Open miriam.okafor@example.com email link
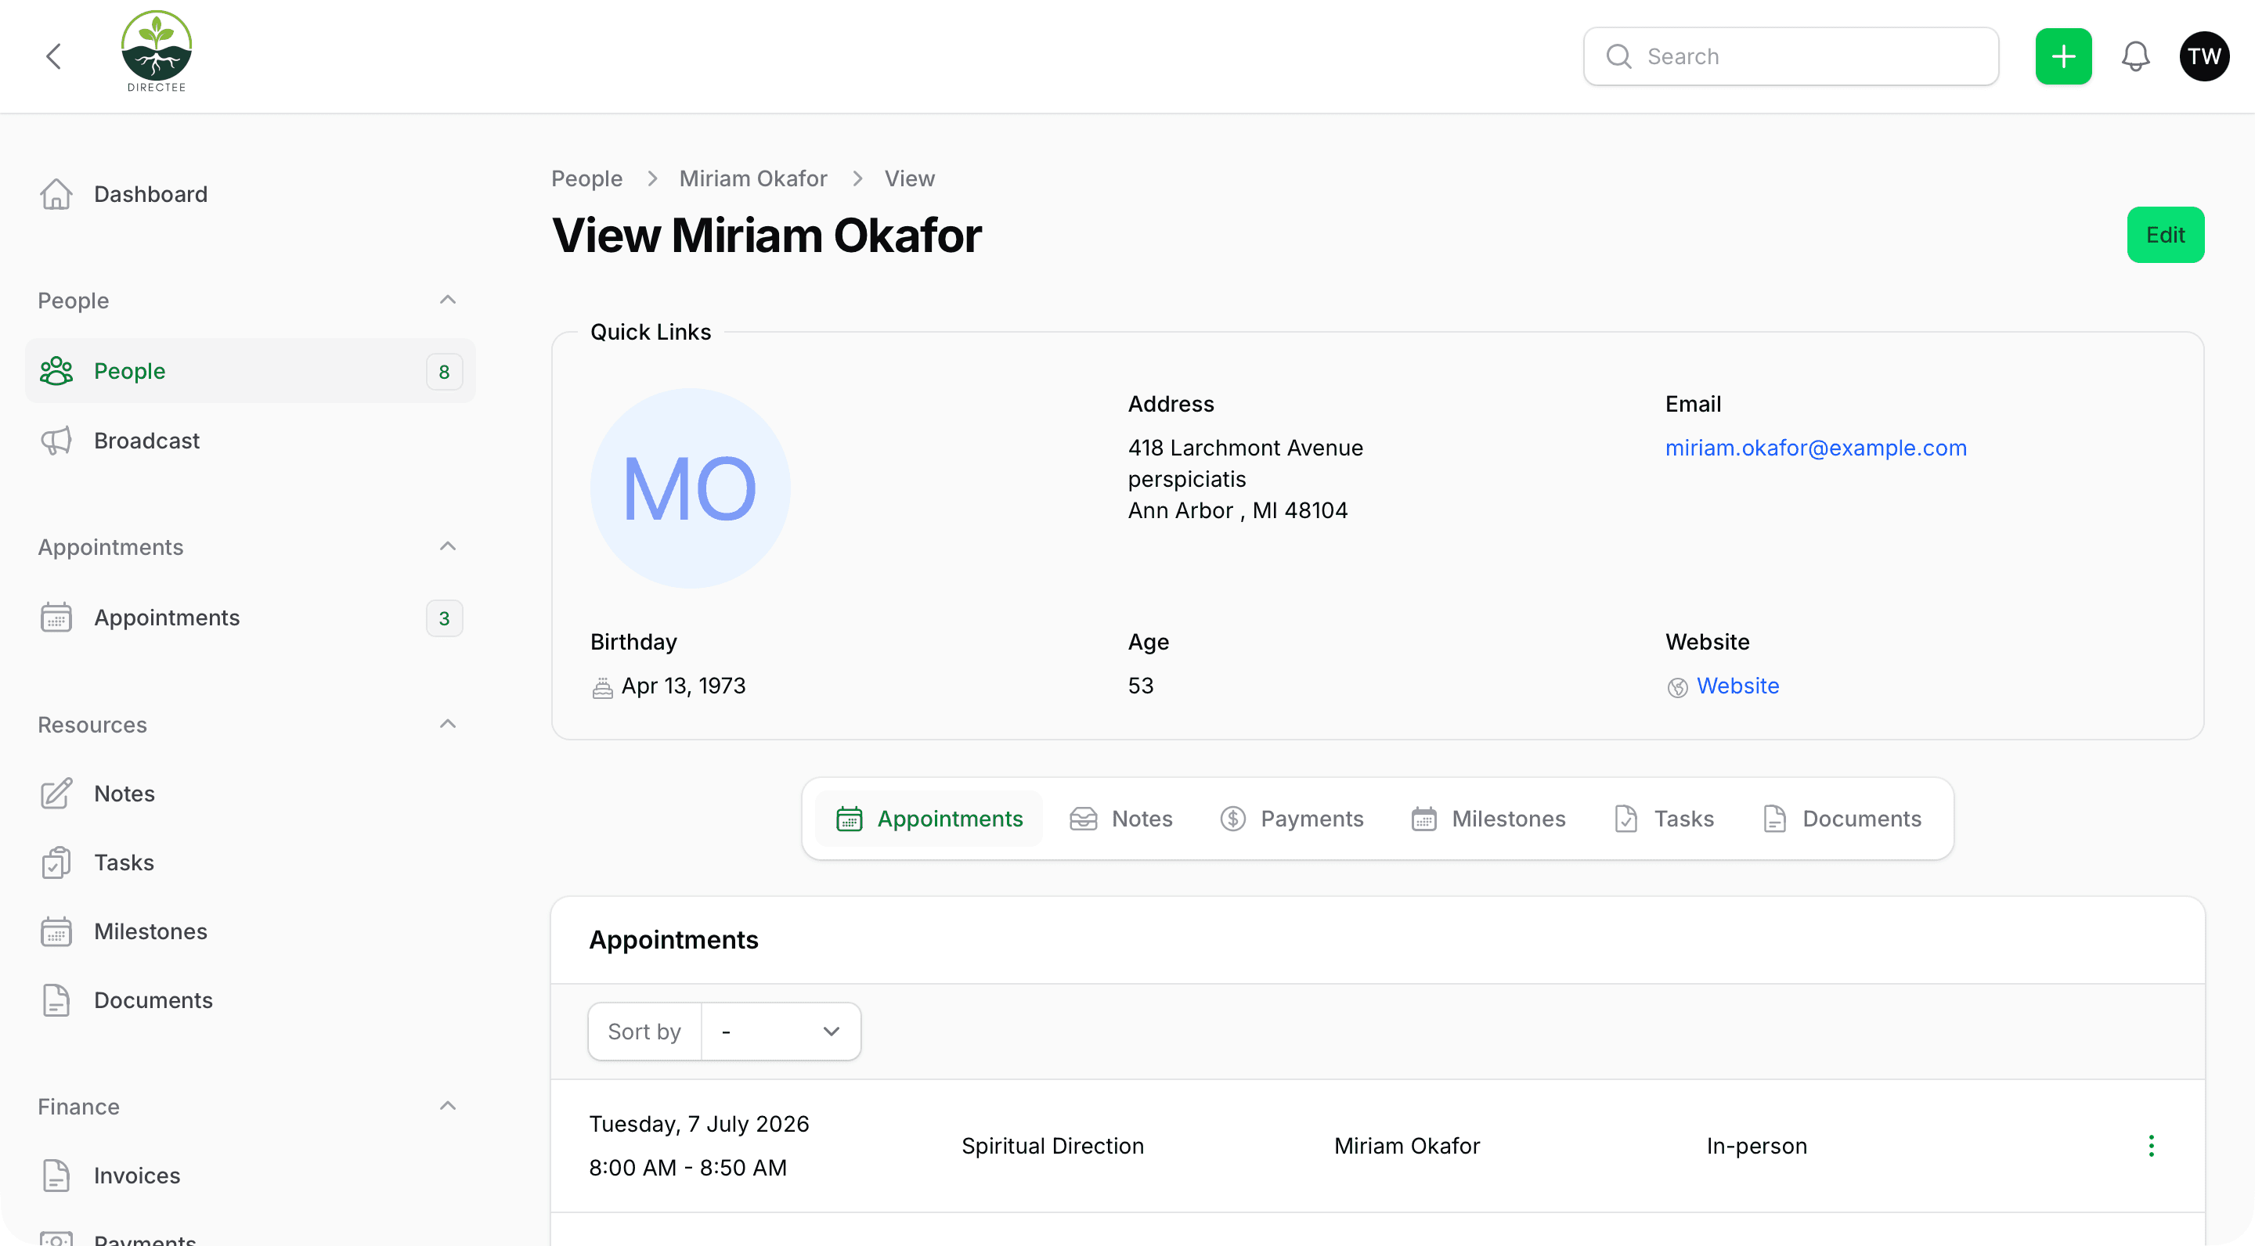Image resolution: width=2255 pixels, height=1246 pixels. (x=1816, y=448)
